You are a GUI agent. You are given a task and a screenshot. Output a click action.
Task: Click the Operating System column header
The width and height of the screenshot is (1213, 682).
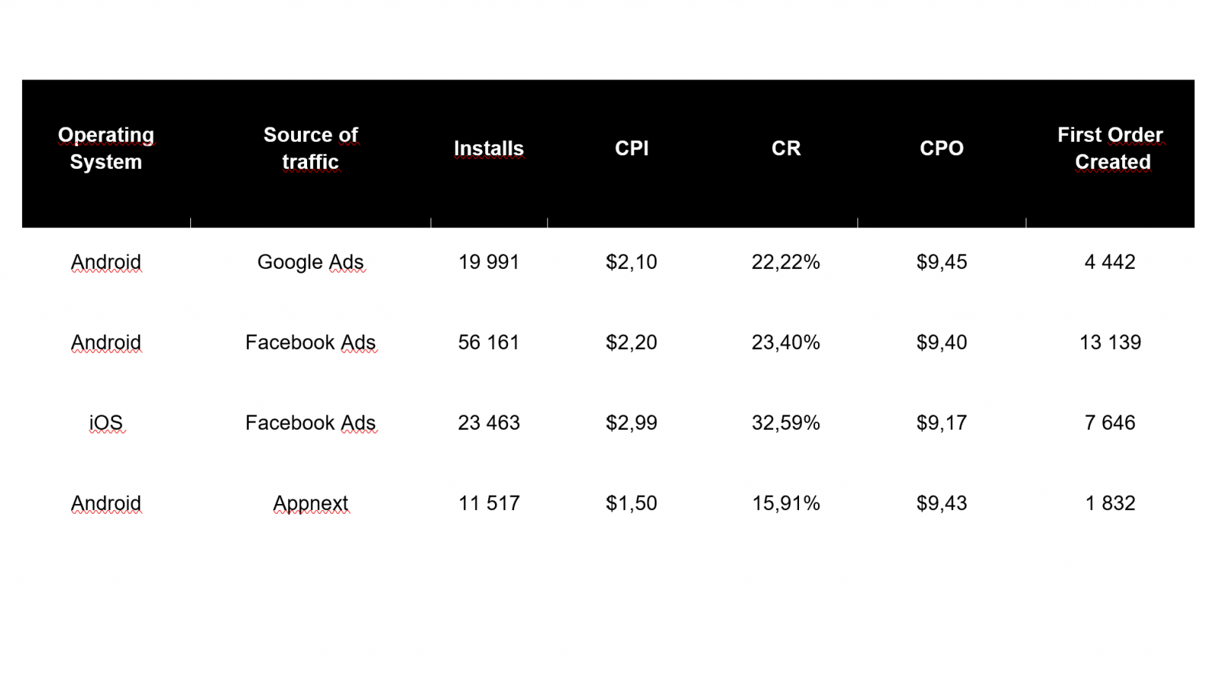tap(106, 149)
